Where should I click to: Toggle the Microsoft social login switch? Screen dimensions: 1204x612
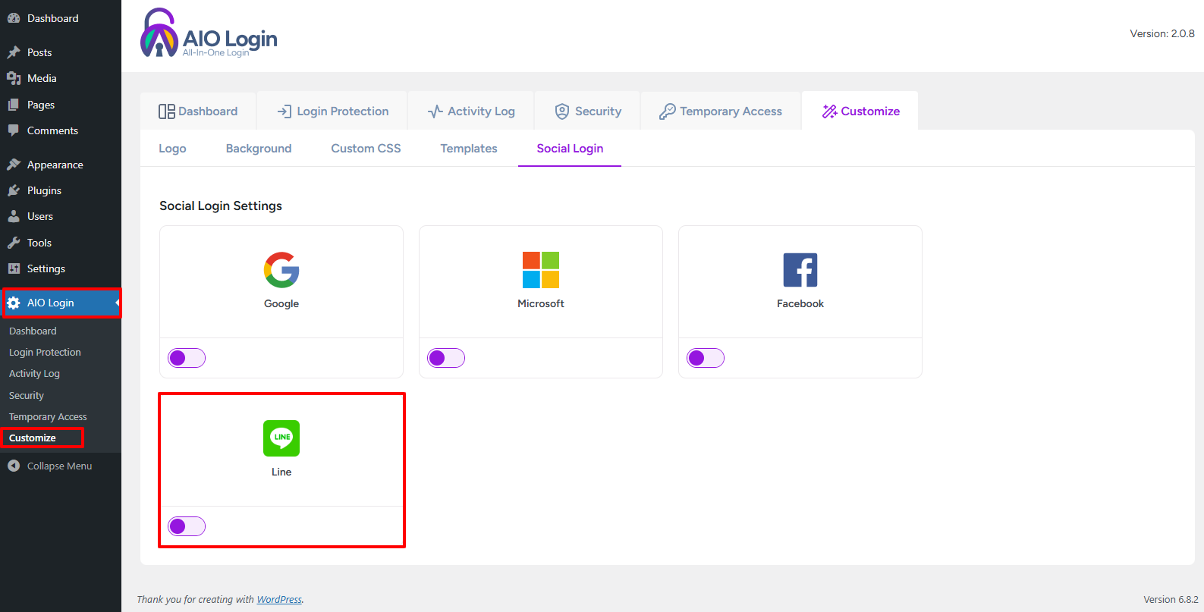pos(446,358)
